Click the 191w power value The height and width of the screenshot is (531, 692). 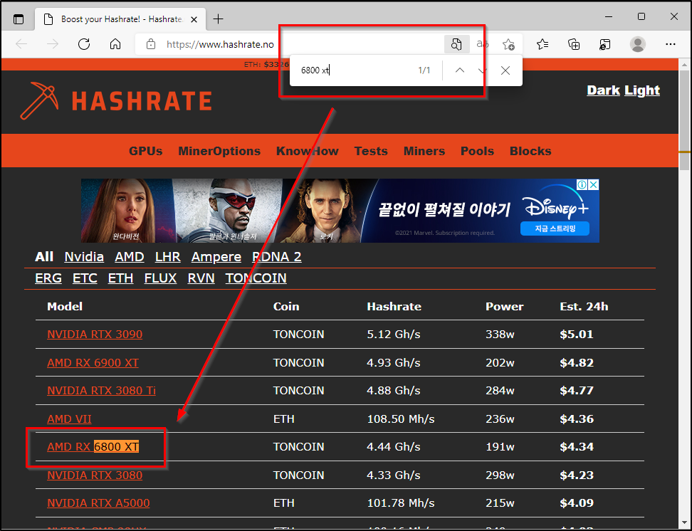click(500, 447)
